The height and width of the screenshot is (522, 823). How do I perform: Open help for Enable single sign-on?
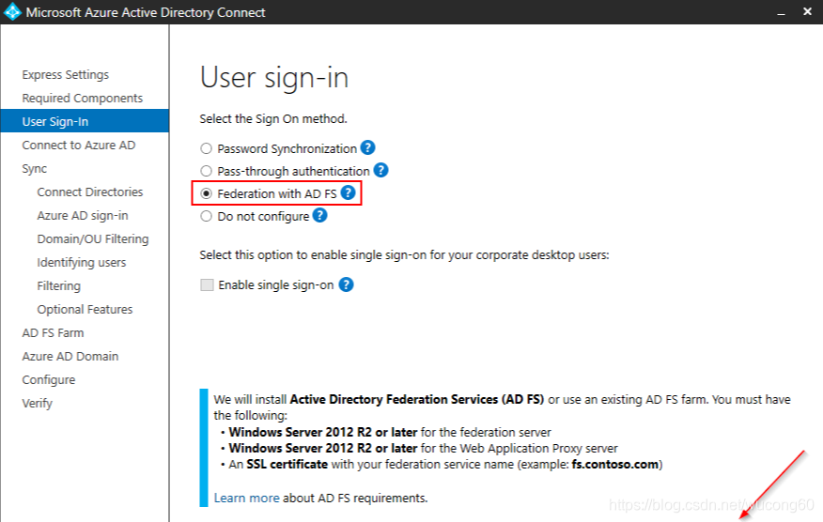tap(346, 284)
